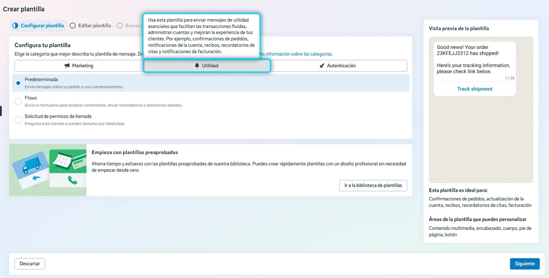Viewport: 549px width, 278px height.
Task: Click the delivery truck card illustration
Action: (31, 169)
